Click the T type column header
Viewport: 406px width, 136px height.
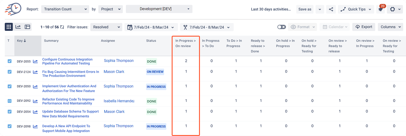[9, 41]
